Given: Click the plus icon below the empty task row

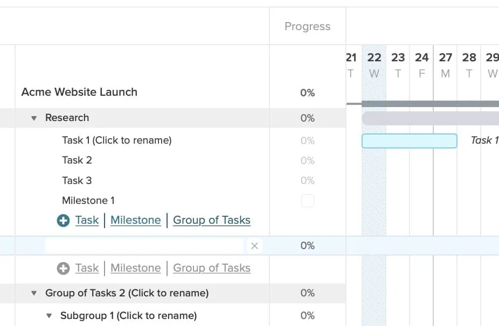Looking at the screenshot, I should (x=63, y=268).
